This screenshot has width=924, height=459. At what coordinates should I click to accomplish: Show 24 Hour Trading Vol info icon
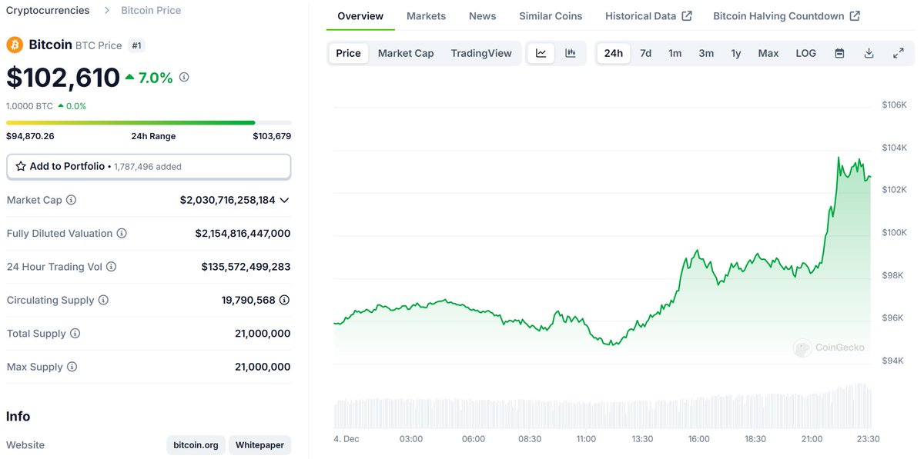click(x=111, y=267)
